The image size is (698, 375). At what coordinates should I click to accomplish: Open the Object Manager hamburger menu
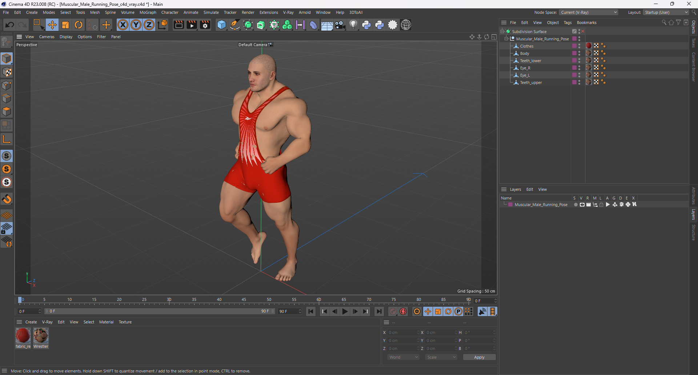click(504, 23)
